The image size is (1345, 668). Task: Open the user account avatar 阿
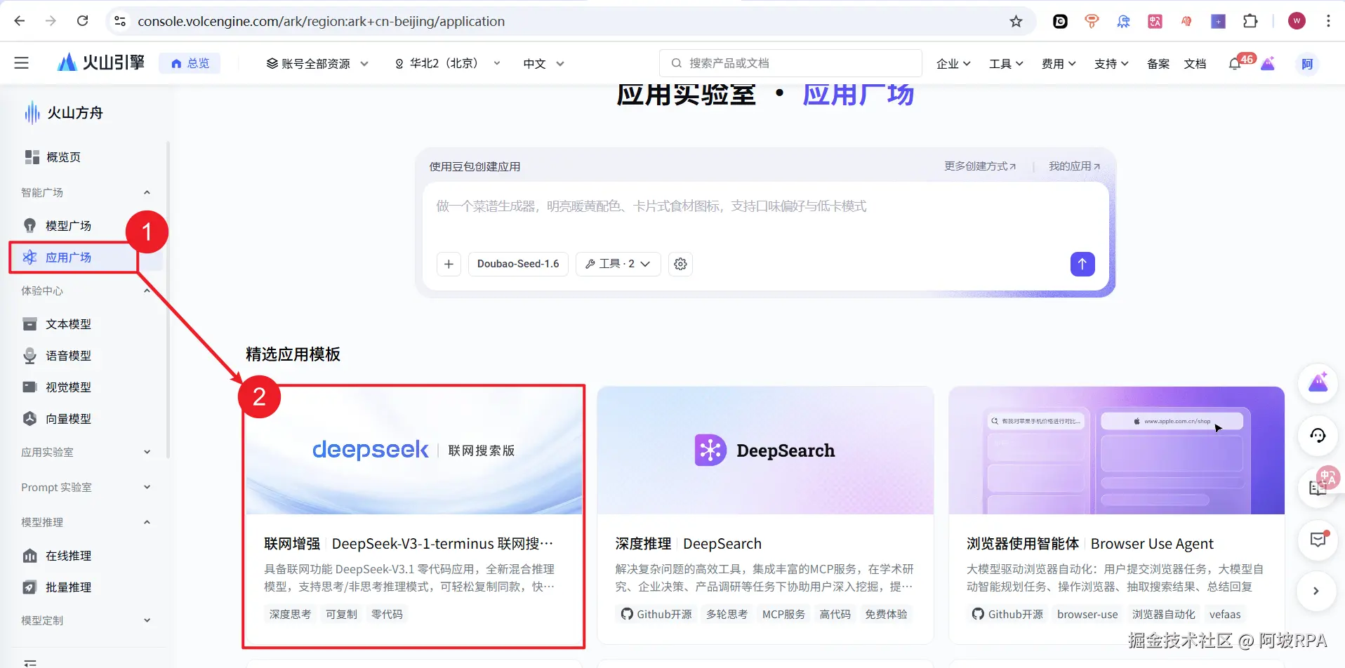click(1307, 64)
